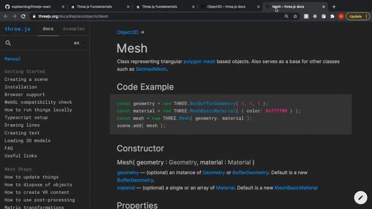The height and width of the screenshot is (209, 372).
Task: Follow BufferGeometry link after 'or'
Action: (251, 172)
